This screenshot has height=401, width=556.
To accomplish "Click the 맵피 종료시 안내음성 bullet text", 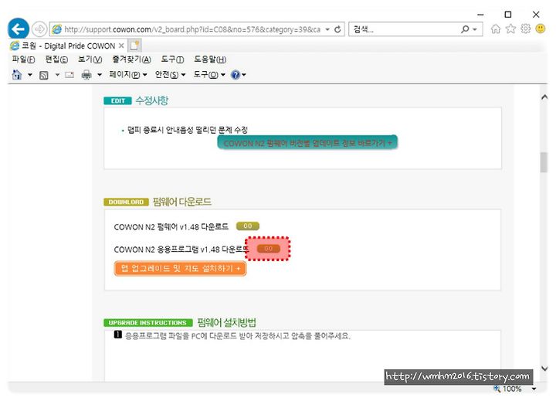I will click(x=187, y=130).
